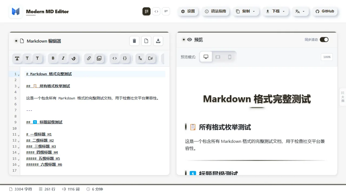346x194 pixels.
Task: Click the rightmost clear-content toolbar icon
Action: point(151,58)
